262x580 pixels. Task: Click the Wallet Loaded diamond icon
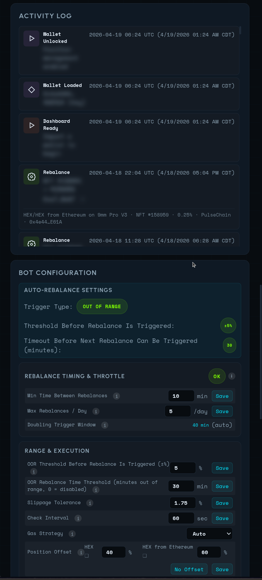coord(31,90)
